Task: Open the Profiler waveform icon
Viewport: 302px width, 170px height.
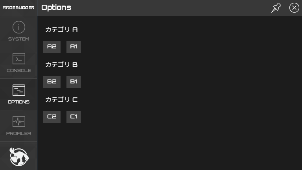Action: (18, 122)
